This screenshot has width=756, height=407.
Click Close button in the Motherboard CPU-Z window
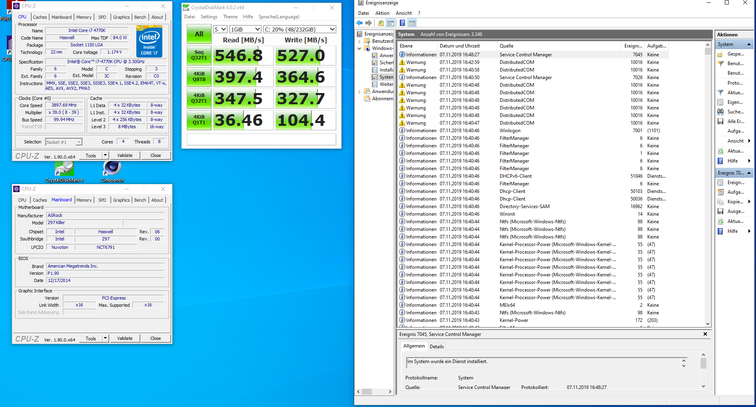tap(156, 338)
